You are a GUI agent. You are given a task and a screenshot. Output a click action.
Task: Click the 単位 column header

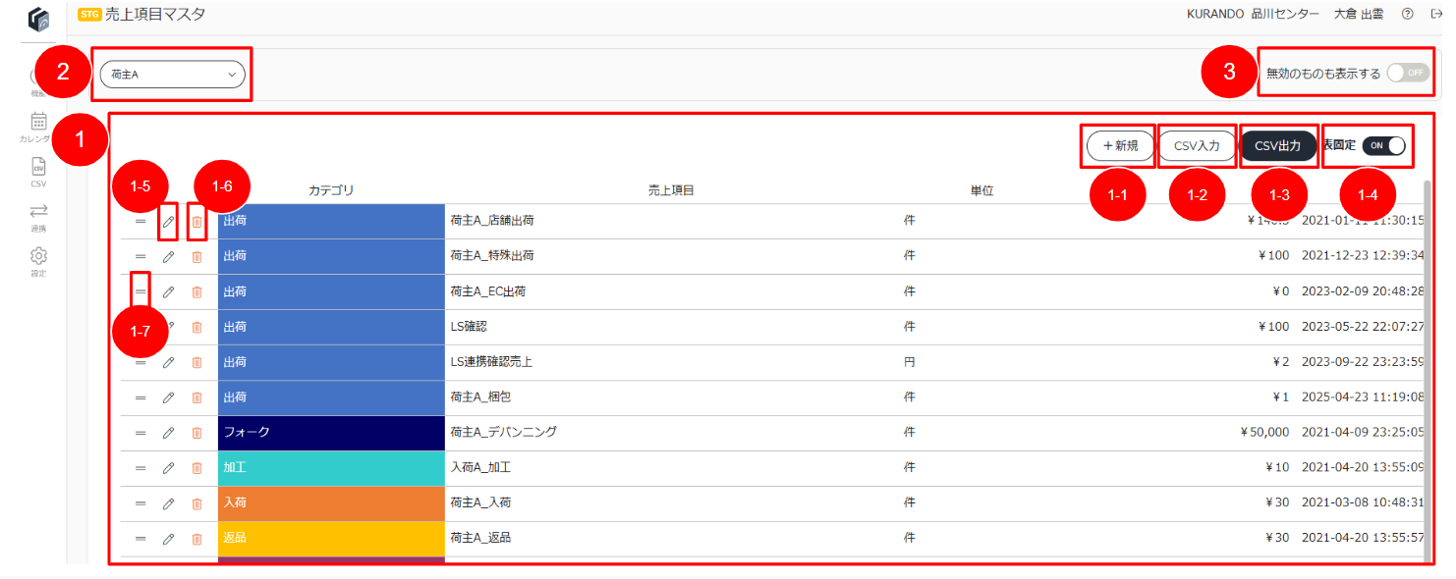point(981,190)
